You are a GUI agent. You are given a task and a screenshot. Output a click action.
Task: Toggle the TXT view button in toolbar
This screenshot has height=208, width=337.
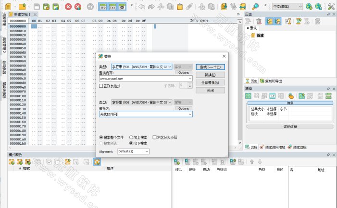tap(112, 7)
